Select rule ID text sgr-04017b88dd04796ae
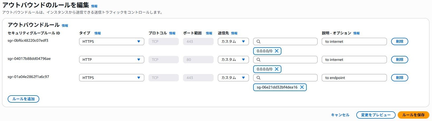Image resolution: width=432 pixels, height=121 pixels. [x=29, y=59]
